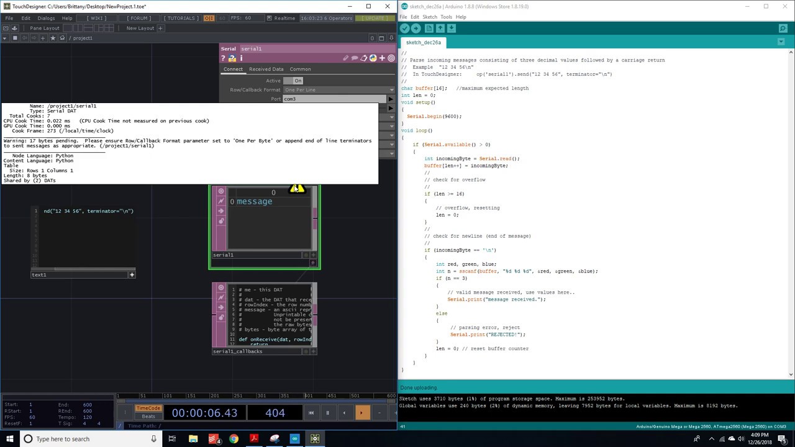The width and height of the screenshot is (795, 447).
Task: Click Arduino Upload arrow button
Action: [416, 29]
